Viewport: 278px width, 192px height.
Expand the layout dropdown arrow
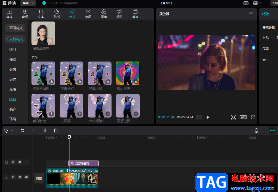click(x=260, y=3)
